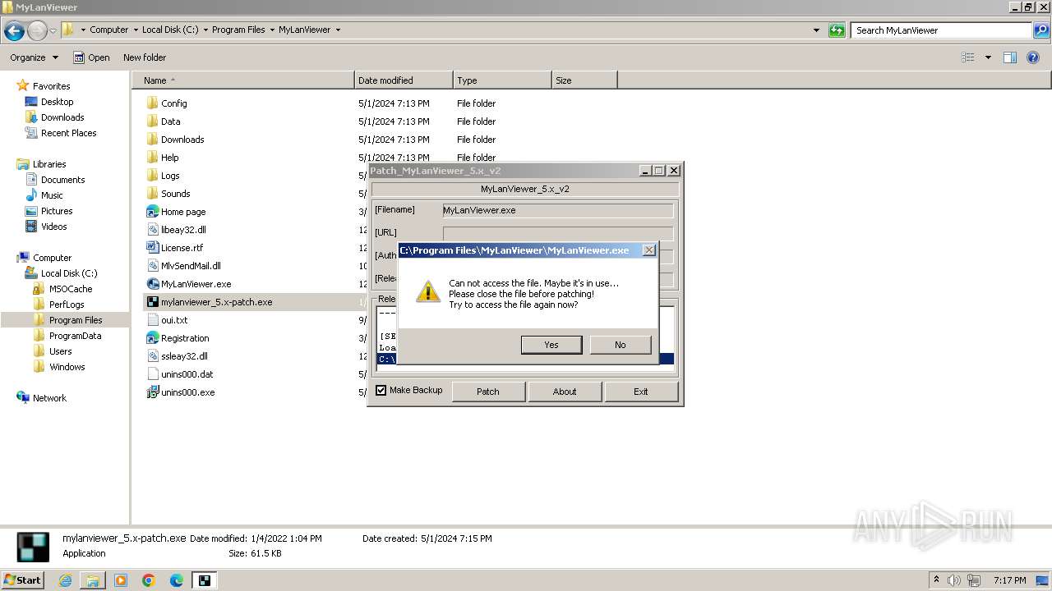The width and height of the screenshot is (1052, 591).
Task: Open the About button in patcher
Action: click(x=565, y=392)
